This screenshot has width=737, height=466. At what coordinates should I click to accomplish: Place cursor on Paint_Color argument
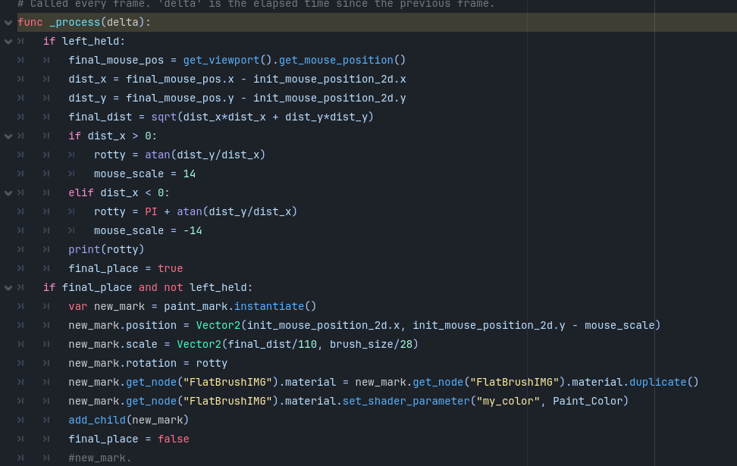pyautogui.click(x=588, y=401)
